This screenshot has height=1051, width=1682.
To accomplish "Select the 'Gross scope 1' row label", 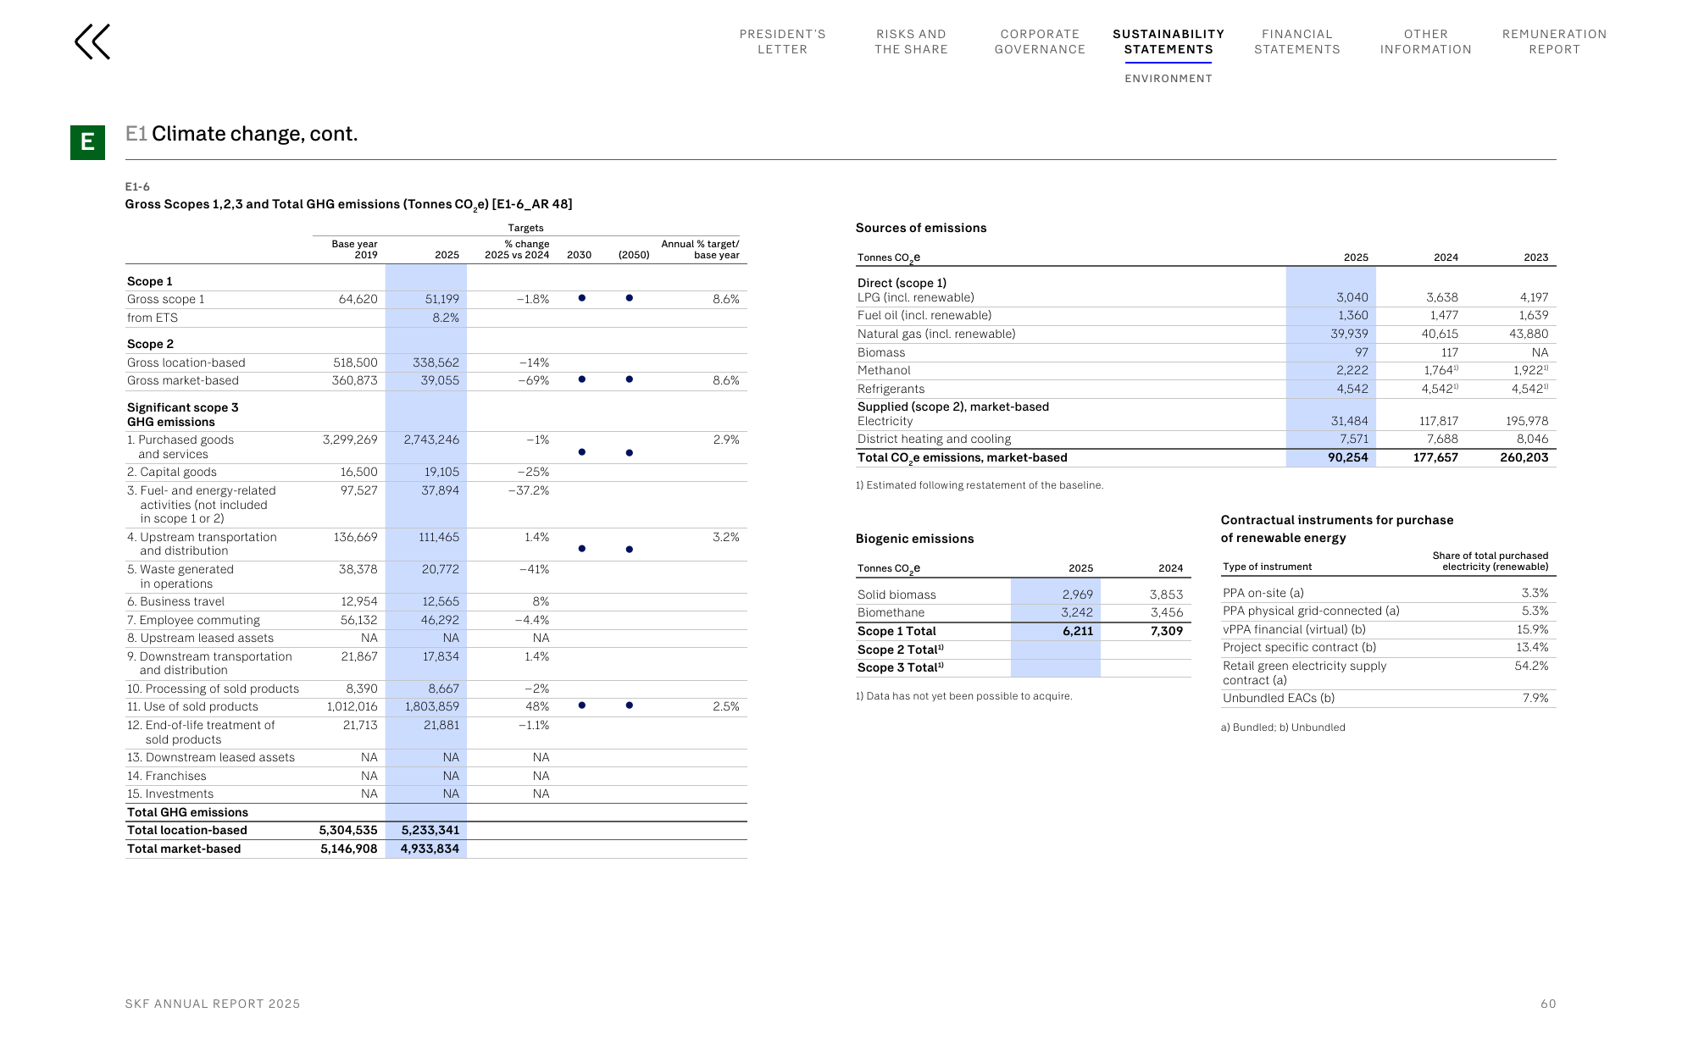I will [x=166, y=299].
